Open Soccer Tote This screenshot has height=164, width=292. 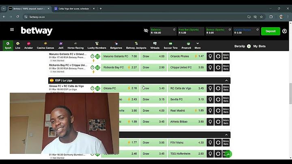coord(171,45)
